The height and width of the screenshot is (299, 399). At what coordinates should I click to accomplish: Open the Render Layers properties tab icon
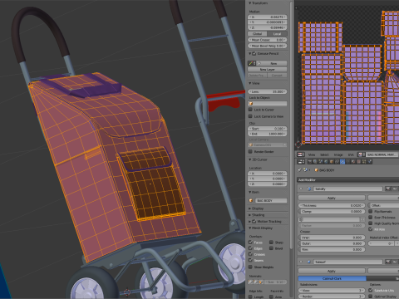(x=315, y=161)
